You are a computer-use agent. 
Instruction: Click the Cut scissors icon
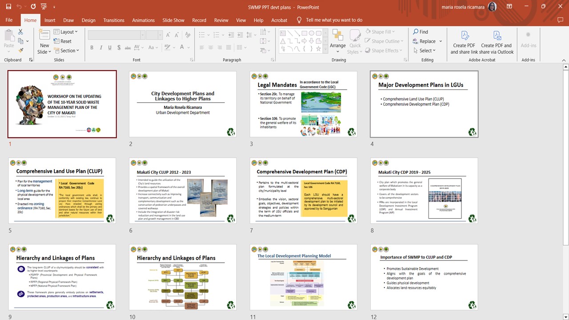point(20,32)
